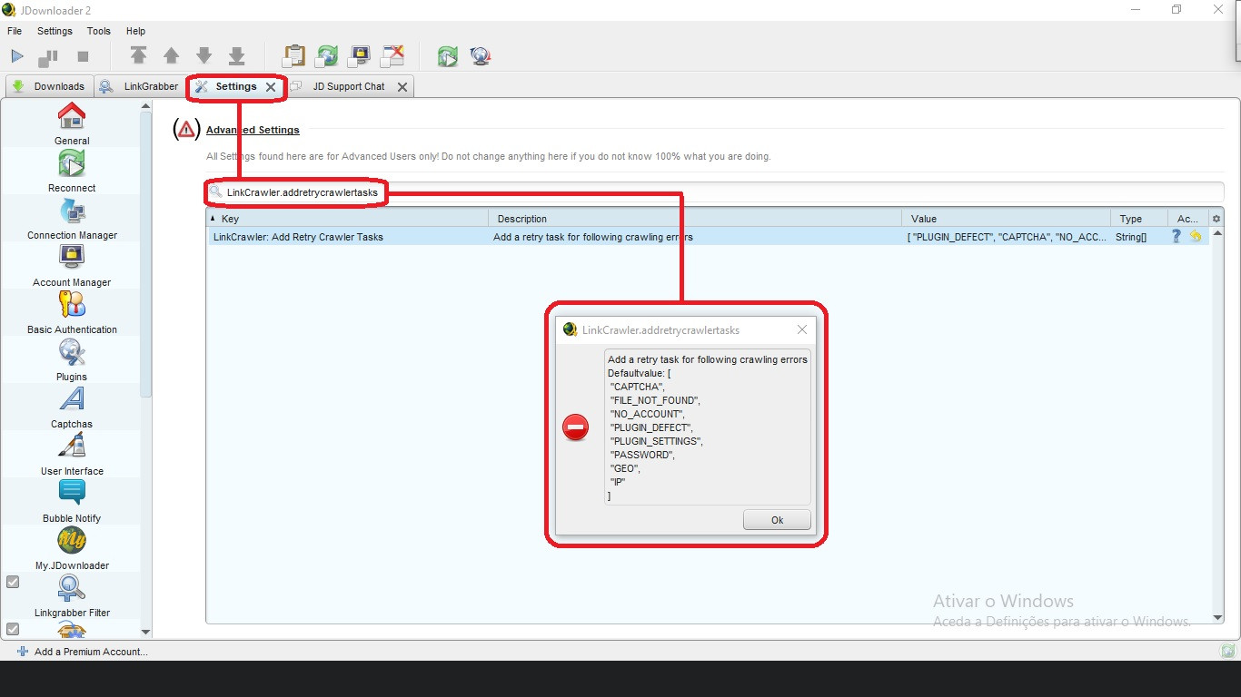Start all downloads with the play icon
Viewport: 1241px width, 697px height.
pos(17,56)
